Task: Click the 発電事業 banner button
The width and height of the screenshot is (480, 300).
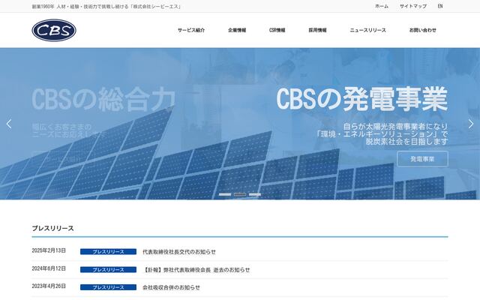Action: pos(422,159)
